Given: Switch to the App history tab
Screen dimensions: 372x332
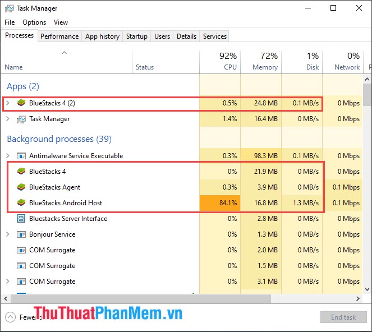Looking at the screenshot, I should pyautogui.click(x=102, y=36).
